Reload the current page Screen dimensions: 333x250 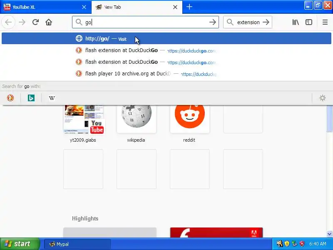35,22
